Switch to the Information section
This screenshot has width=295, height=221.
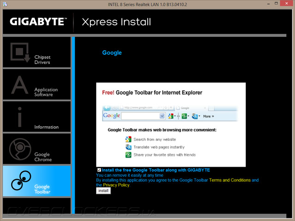coord(37,116)
